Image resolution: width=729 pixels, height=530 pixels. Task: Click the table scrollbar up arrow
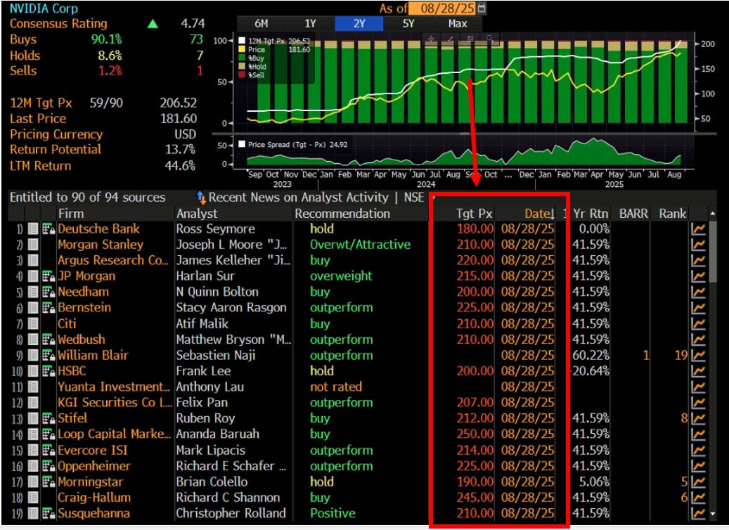click(713, 213)
